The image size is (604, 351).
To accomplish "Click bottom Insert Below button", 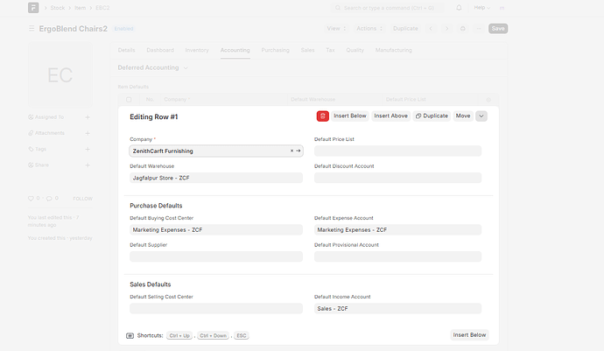I will coord(469,335).
